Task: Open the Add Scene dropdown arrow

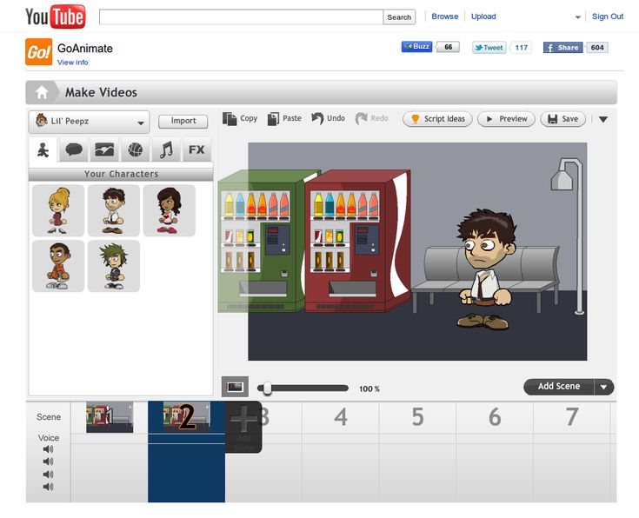Action: (x=605, y=387)
